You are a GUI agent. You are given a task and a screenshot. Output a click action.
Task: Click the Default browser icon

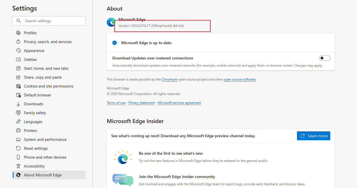point(18,95)
